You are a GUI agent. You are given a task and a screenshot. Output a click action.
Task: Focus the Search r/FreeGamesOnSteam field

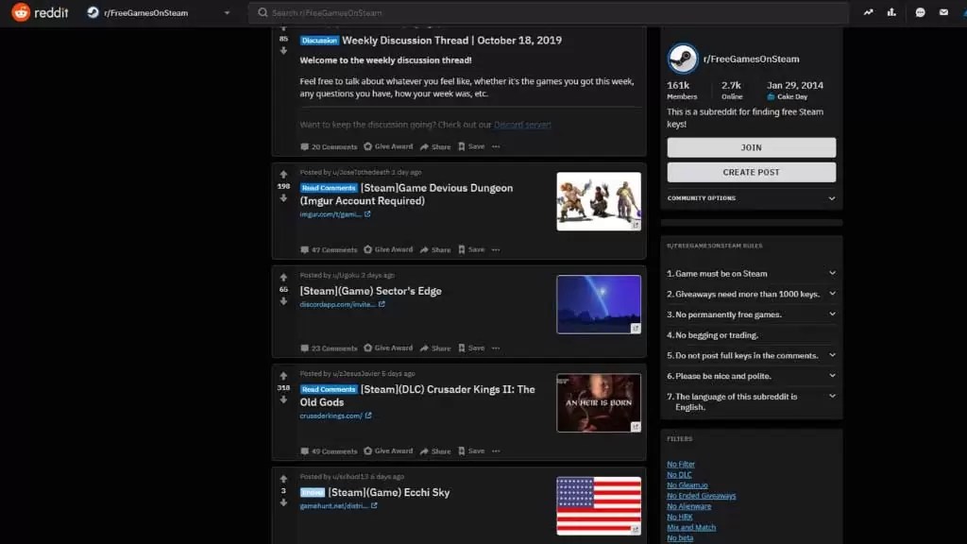(x=549, y=12)
